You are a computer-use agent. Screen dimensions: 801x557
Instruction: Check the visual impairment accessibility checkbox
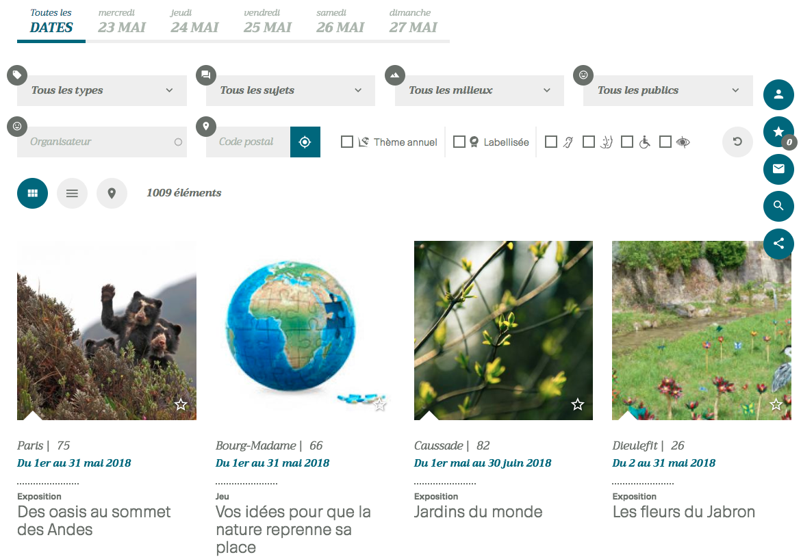tap(665, 142)
